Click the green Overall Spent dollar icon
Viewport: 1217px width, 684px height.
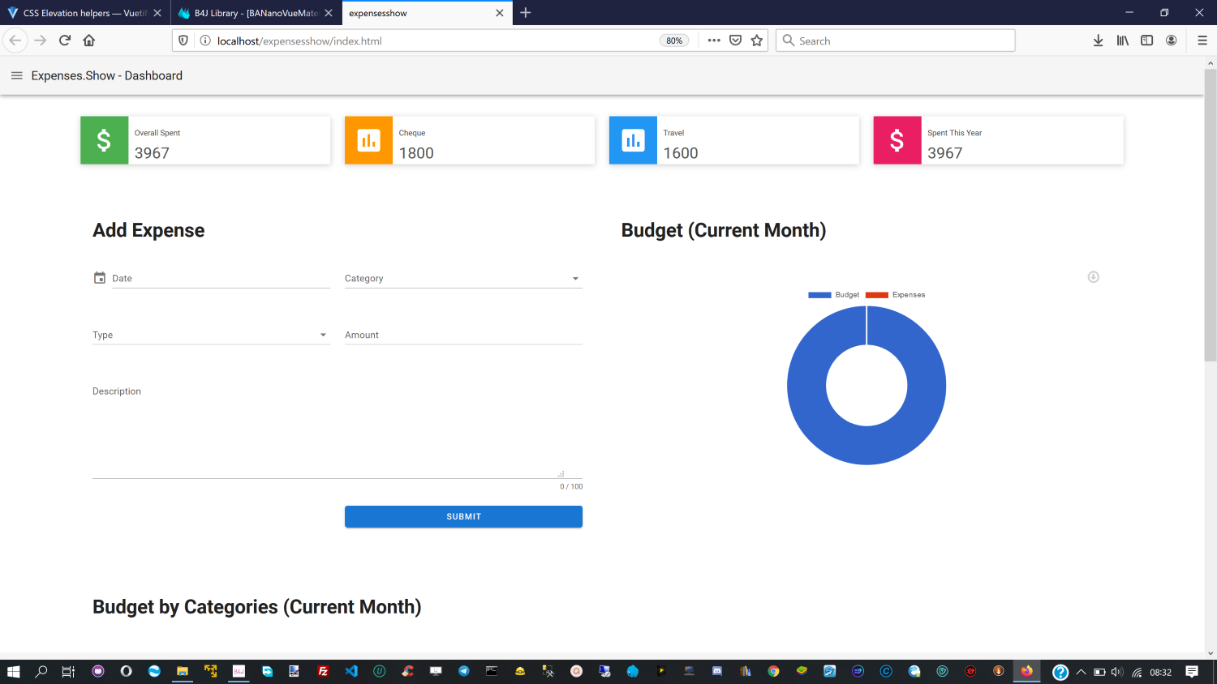[104, 140]
